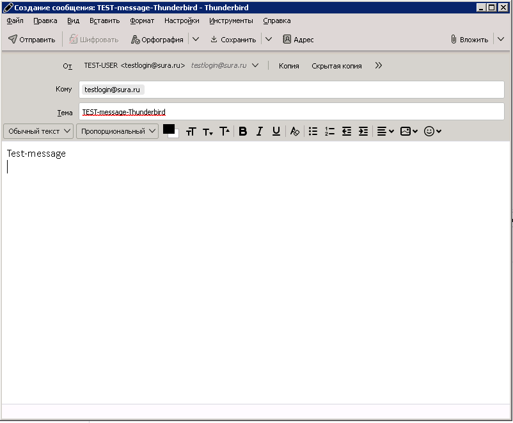513x423 pixels.
Task: Toggle bold text formatting
Action: click(243, 131)
